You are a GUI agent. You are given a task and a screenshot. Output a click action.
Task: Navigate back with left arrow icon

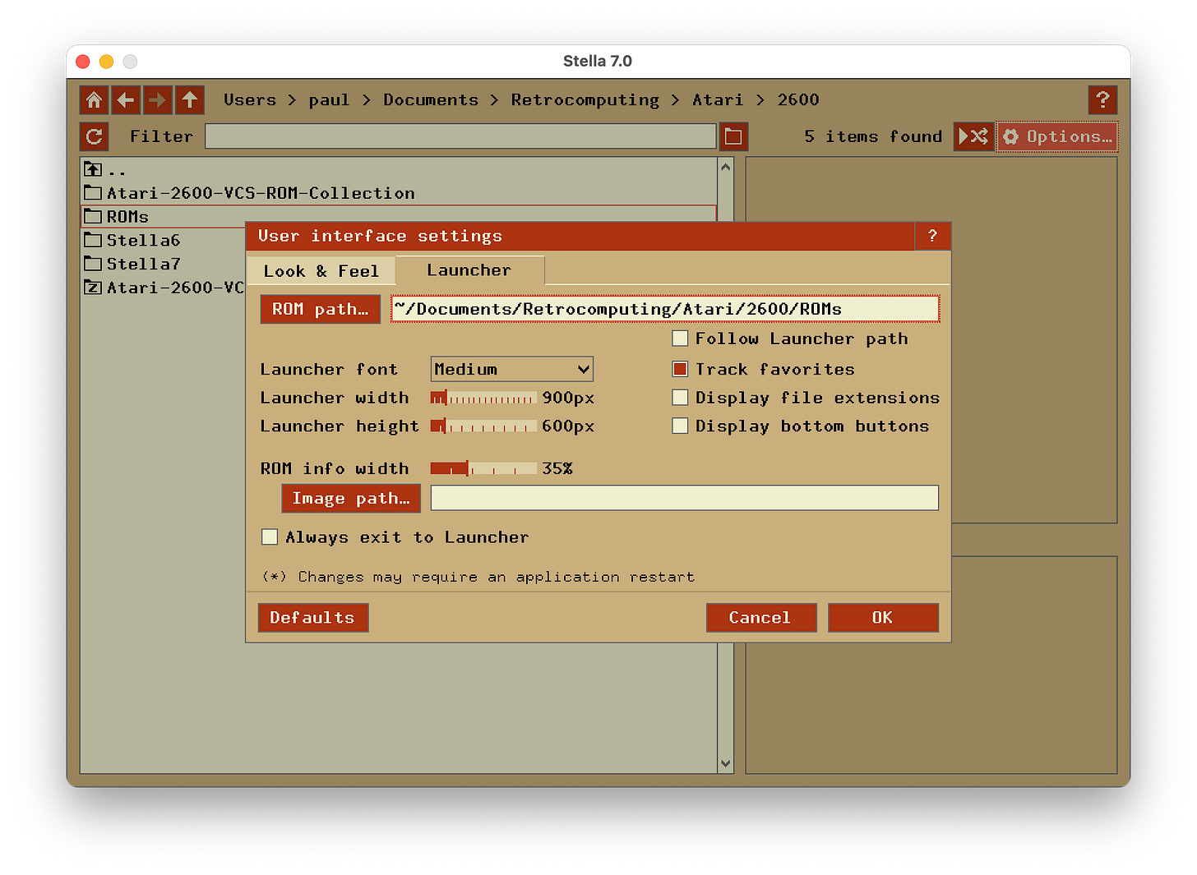point(126,100)
